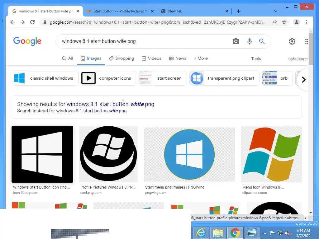Open the picture app on the taskbar
This screenshot has width=319, height=239.
252,233
